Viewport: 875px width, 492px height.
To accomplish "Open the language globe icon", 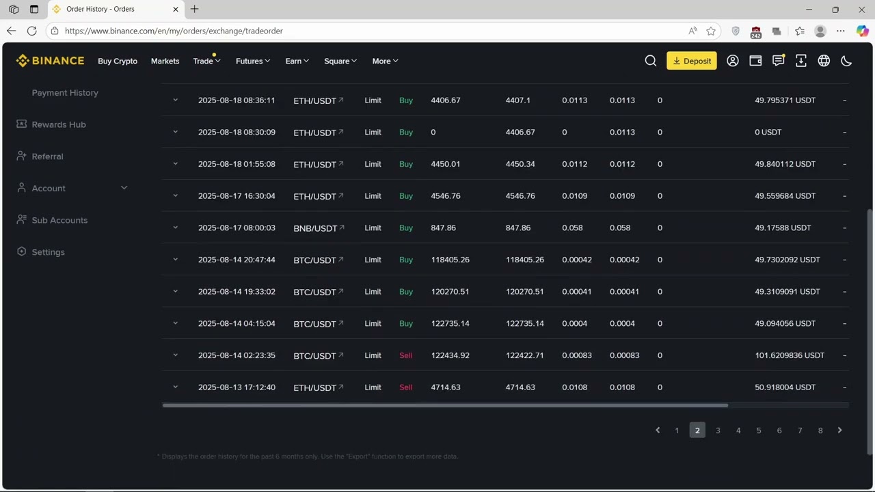I will pos(824,61).
